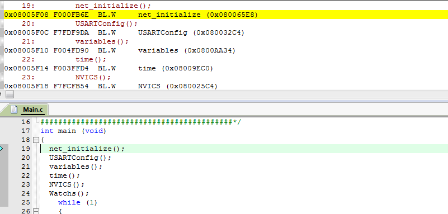Click the 'int main (void)' declaration
This screenshot has height=214, width=448.
[x=73, y=131]
